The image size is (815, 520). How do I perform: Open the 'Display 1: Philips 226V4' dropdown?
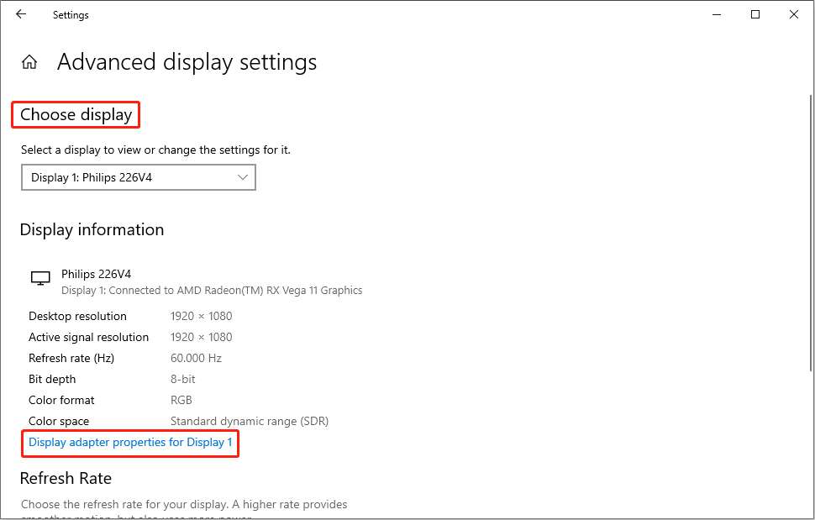138,177
